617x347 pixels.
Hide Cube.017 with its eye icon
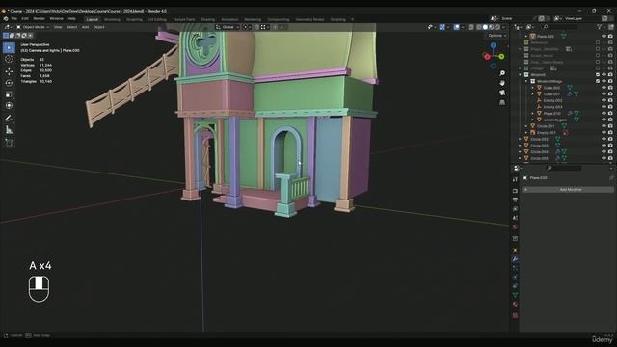(x=604, y=94)
